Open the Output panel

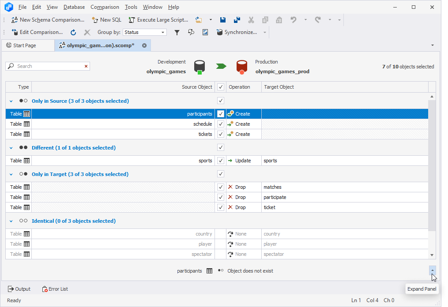pos(19,289)
